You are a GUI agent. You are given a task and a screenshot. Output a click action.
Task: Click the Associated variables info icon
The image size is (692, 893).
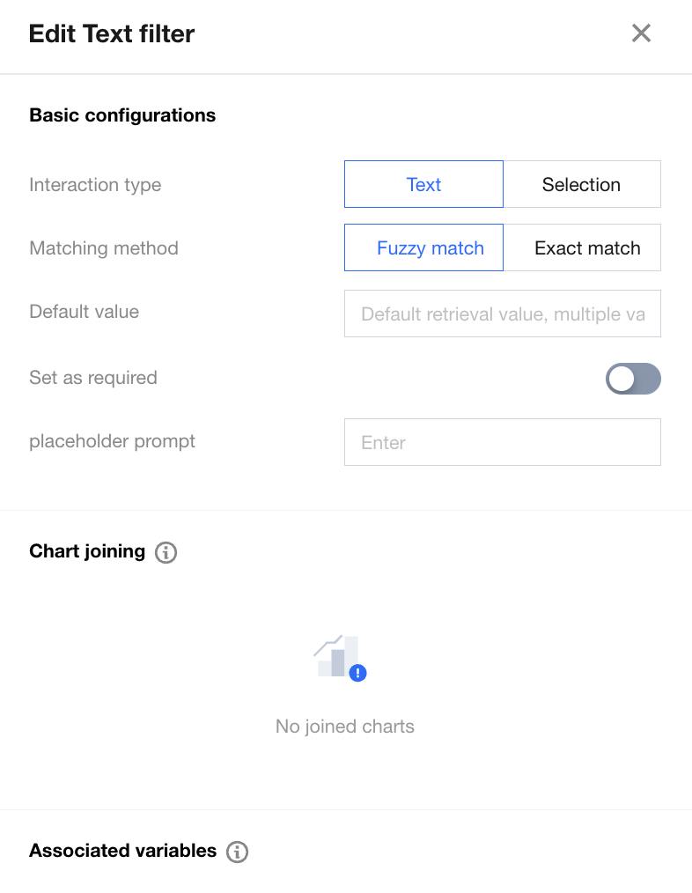click(x=237, y=852)
